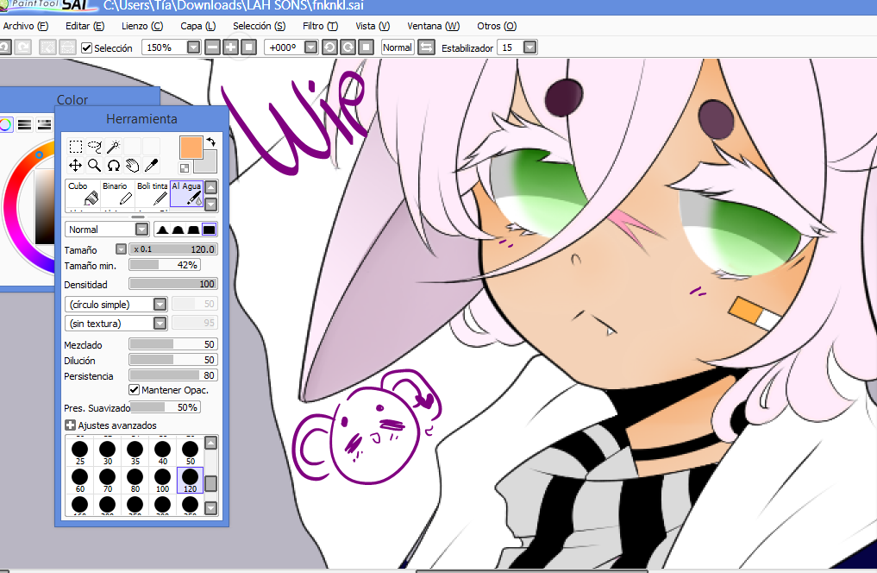Select the zoom magnifier tool

(x=95, y=165)
